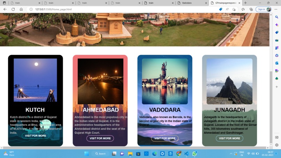Open Google Chrome from taskbar

pos(179,154)
